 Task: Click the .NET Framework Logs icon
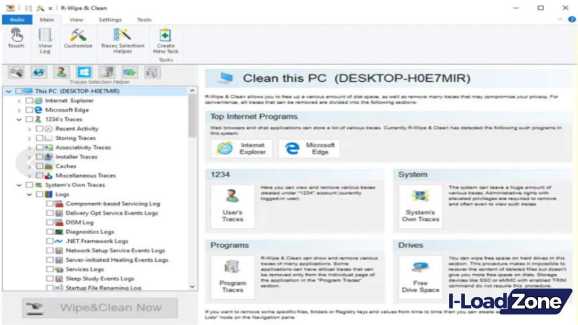(x=59, y=241)
